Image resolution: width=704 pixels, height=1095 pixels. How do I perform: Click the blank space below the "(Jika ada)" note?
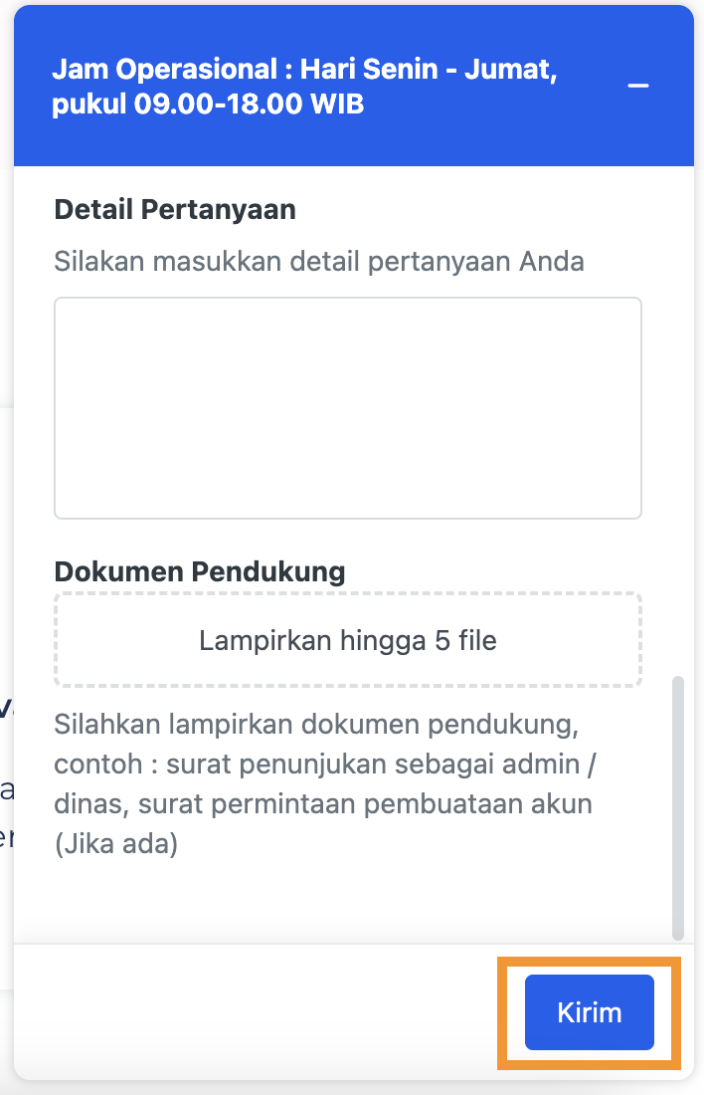[338, 901]
